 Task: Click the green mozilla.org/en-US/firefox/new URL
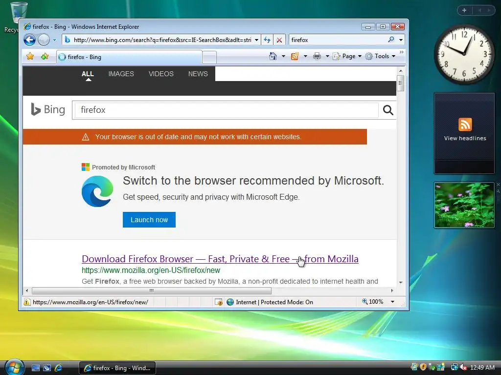coord(151,271)
